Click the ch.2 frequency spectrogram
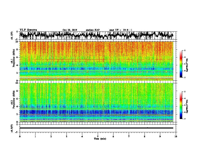Viewport: 198px width, 153px height. [96, 102]
